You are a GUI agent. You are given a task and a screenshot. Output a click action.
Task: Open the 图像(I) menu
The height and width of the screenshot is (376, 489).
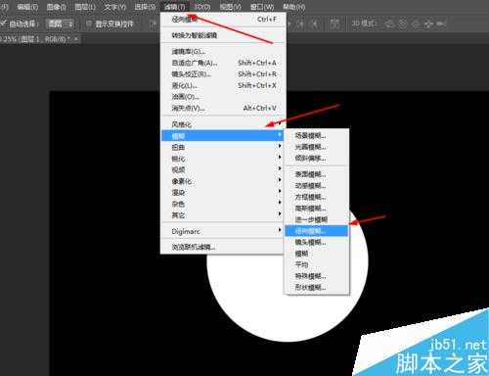56,7
